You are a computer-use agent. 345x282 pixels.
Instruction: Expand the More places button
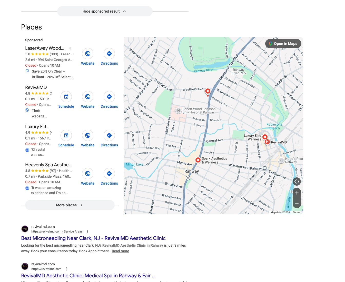click(70, 205)
